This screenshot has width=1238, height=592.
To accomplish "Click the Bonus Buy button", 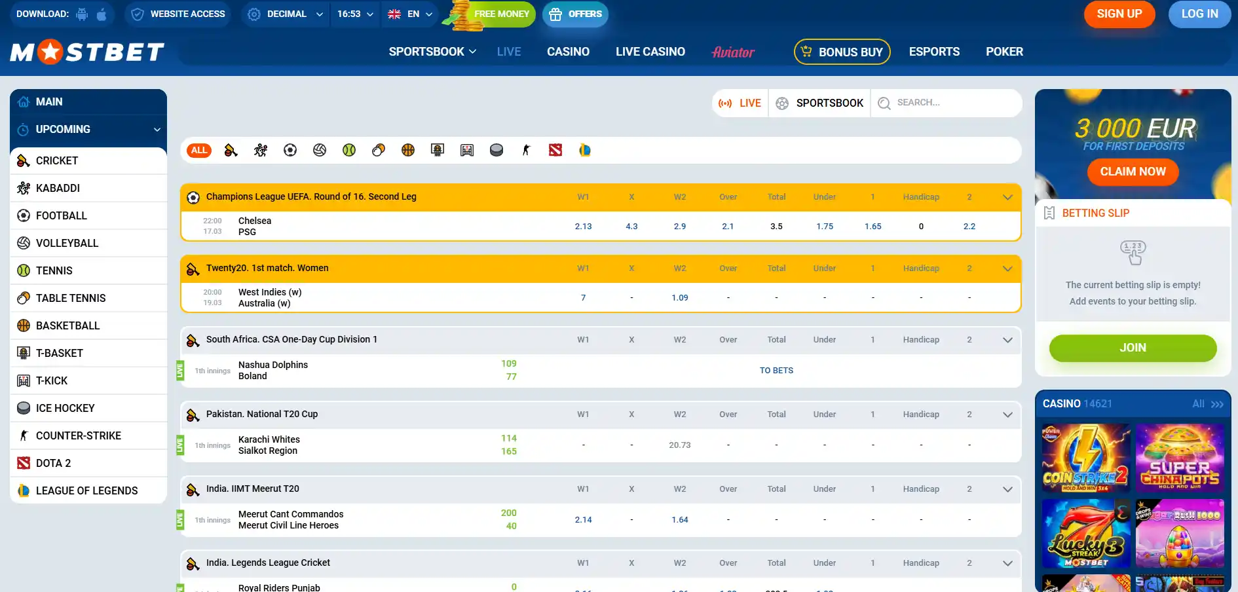I will [842, 52].
